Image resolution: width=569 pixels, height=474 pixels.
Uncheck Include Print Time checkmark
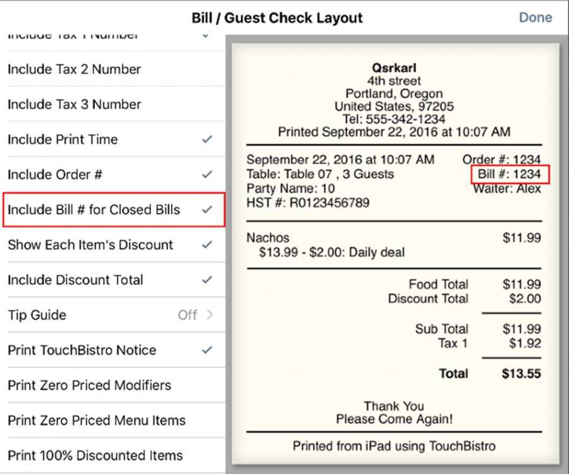click(207, 139)
